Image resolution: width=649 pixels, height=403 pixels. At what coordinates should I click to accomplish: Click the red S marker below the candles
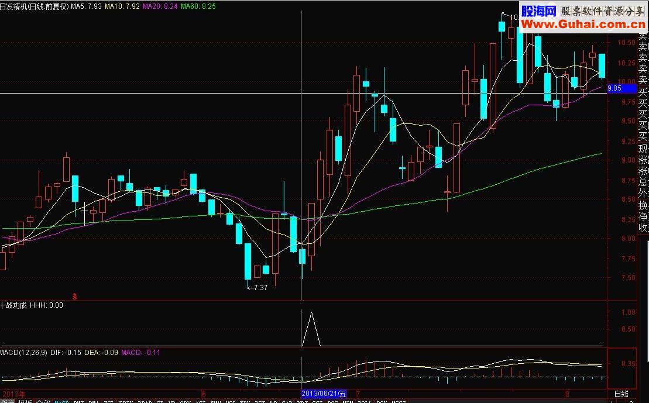[75, 296]
